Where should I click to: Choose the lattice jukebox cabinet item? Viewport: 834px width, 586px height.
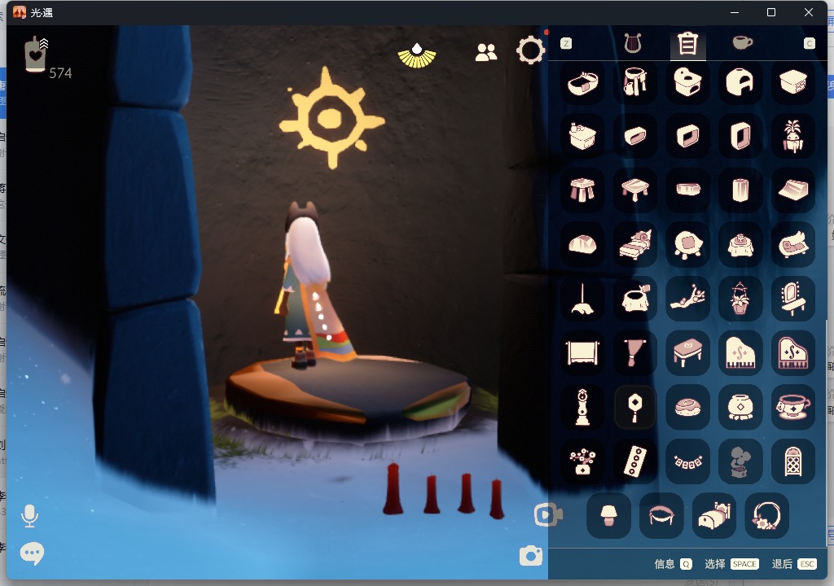(x=792, y=461)
